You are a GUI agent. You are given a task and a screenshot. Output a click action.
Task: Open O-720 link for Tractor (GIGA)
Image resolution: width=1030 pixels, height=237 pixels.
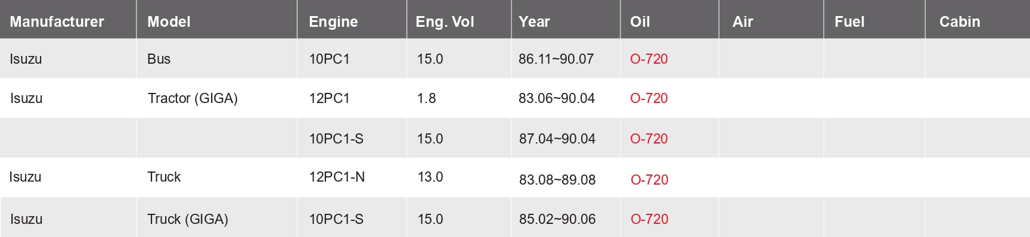coord(649,98)
